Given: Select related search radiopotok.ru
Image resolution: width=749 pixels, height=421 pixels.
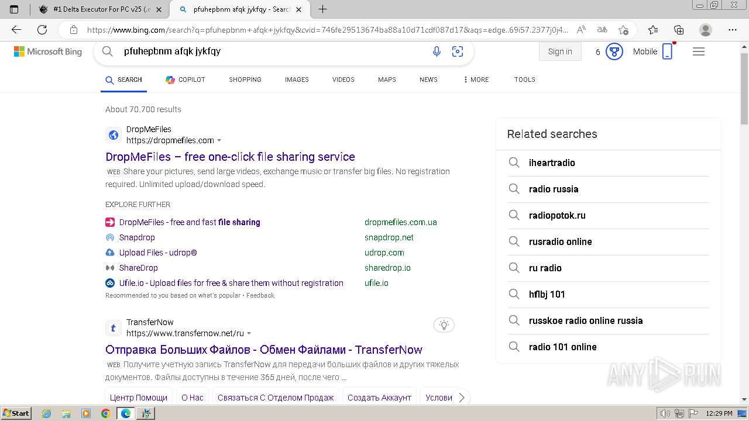Looking at the screenshot, I should 609,215.
